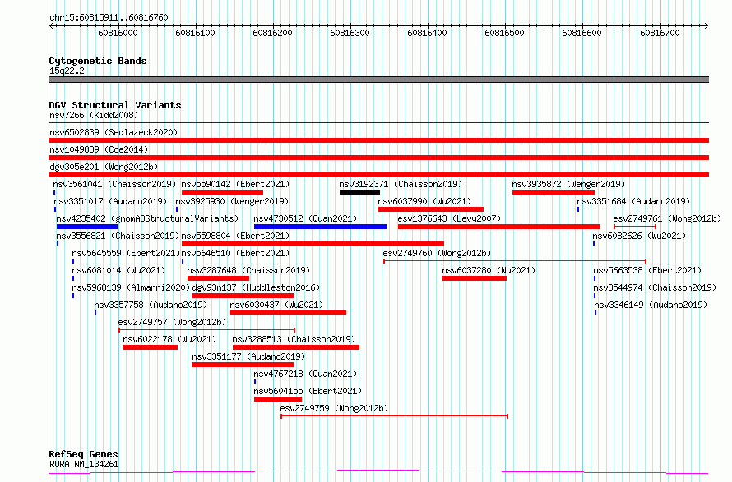The width and height of the screenshot is (732, 482).
Task: Select the red bar for nsv5604155
Action: (278, 399)
